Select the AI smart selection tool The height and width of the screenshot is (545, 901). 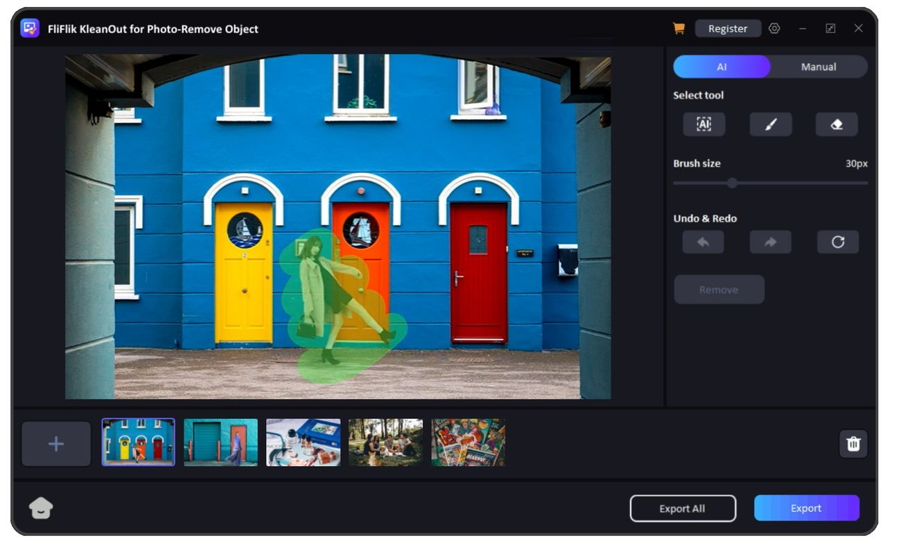click(703, 124)
